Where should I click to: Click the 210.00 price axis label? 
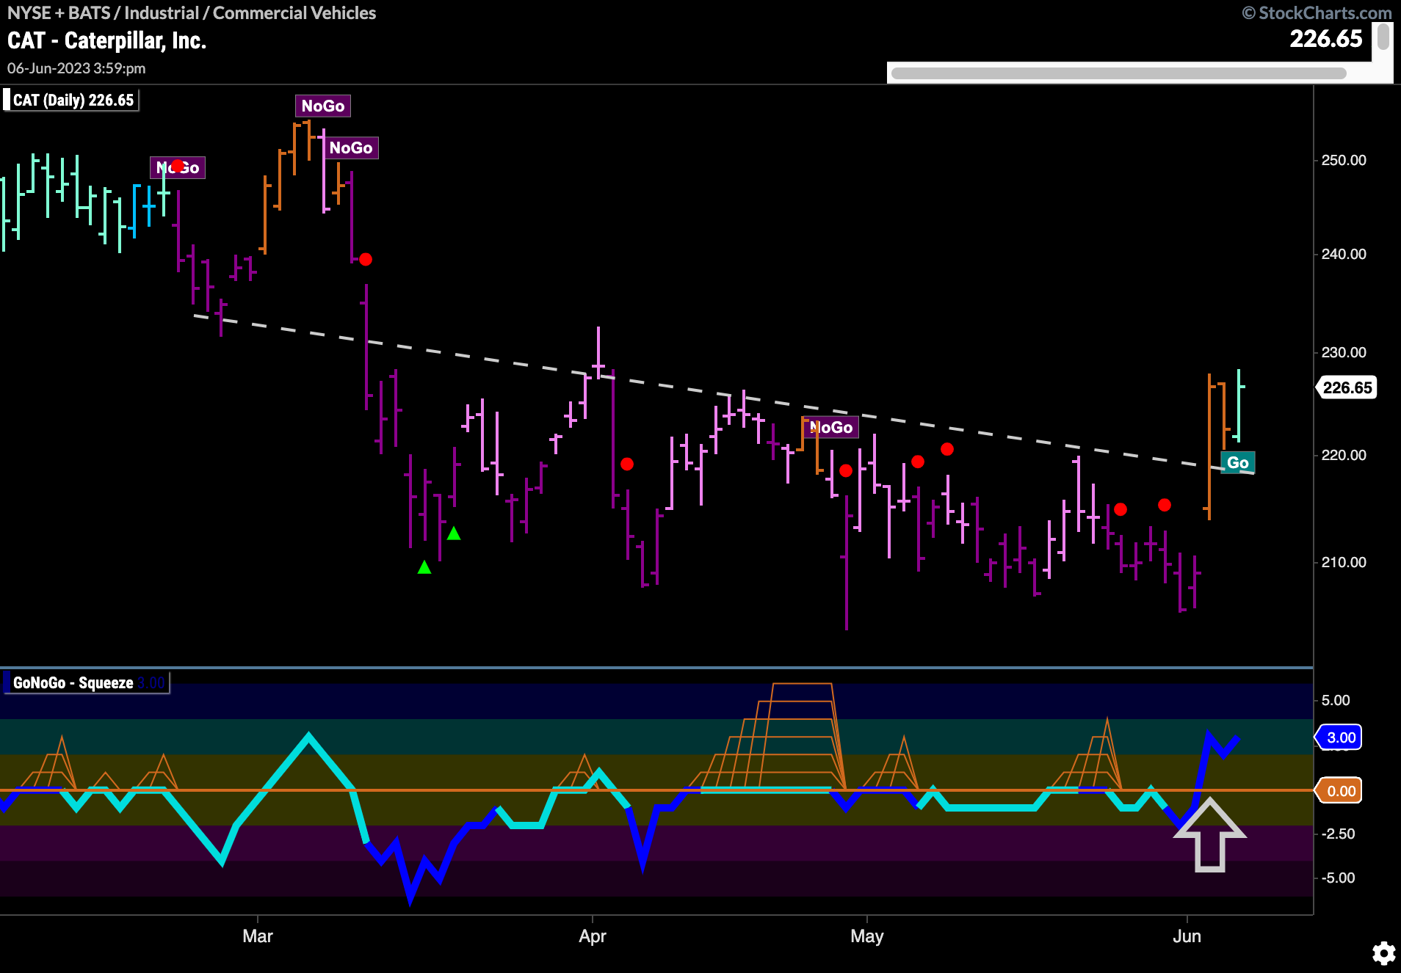(x=1344, y=562)
